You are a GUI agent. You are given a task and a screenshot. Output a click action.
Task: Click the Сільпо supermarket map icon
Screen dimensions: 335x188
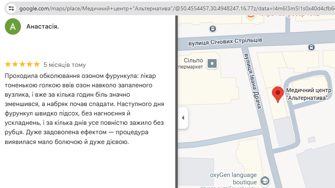click(x=212, y=63)
